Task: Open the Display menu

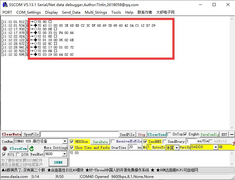Action: tap(51, 12)
